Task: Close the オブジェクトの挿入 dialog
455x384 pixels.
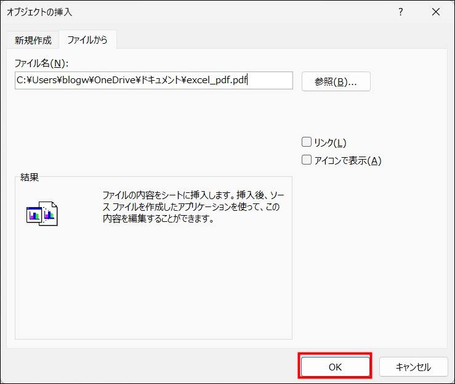Action: pyautogui.click(x=436, y=12)
